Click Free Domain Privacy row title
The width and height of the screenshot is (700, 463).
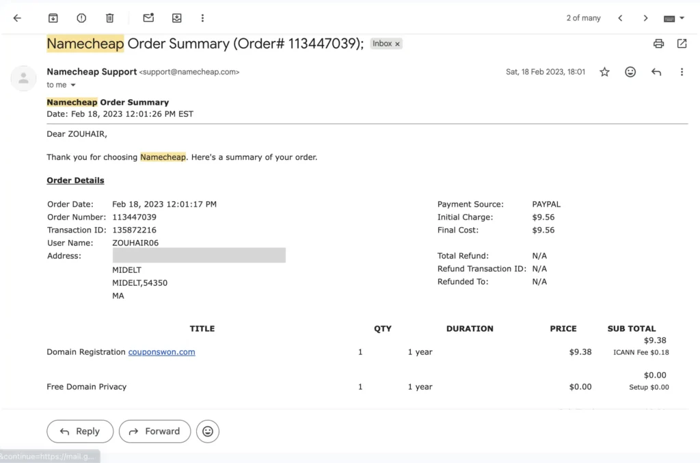87,386
